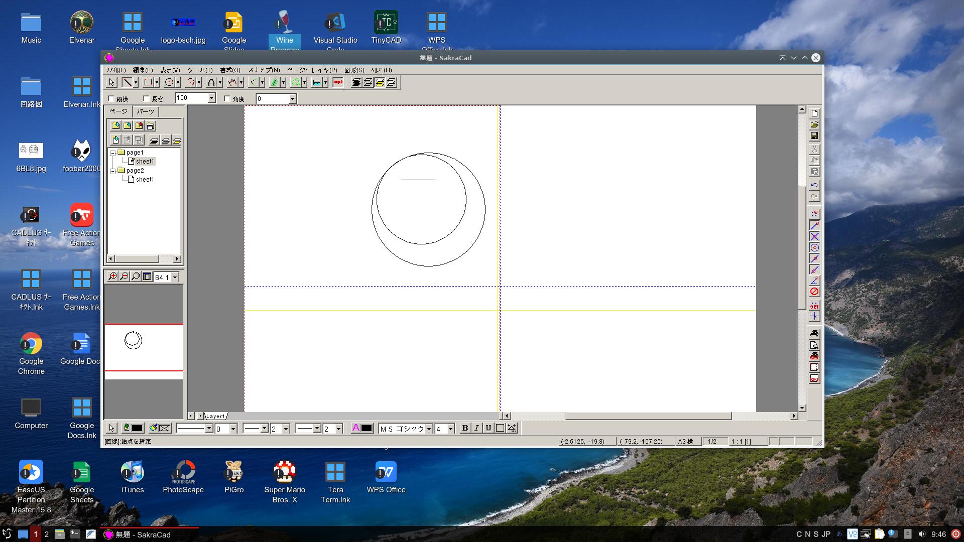The image size is (964, 542).
Task: Open the MS ゴシック font dropdown
Action: (x=429, y=429)
